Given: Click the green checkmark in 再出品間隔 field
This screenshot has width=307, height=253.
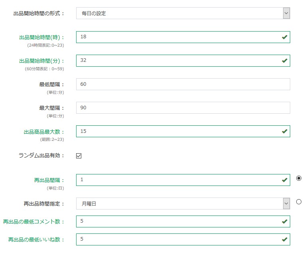Looking at the screenshot, I should [x=284, y=180].
